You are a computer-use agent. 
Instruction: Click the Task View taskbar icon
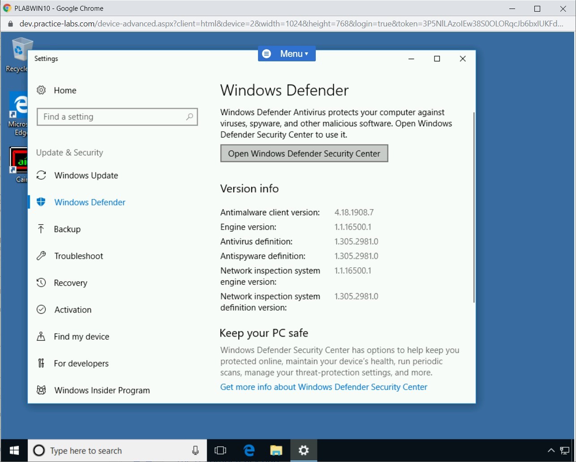click(x=220, y=450)
